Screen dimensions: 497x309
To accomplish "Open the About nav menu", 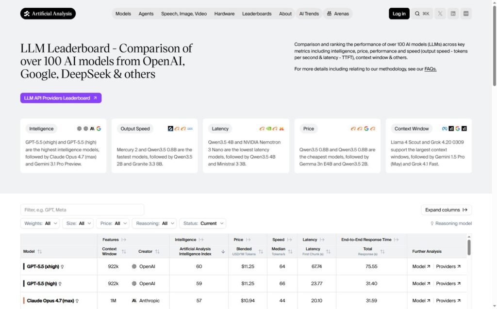I will tap(285, 14).
